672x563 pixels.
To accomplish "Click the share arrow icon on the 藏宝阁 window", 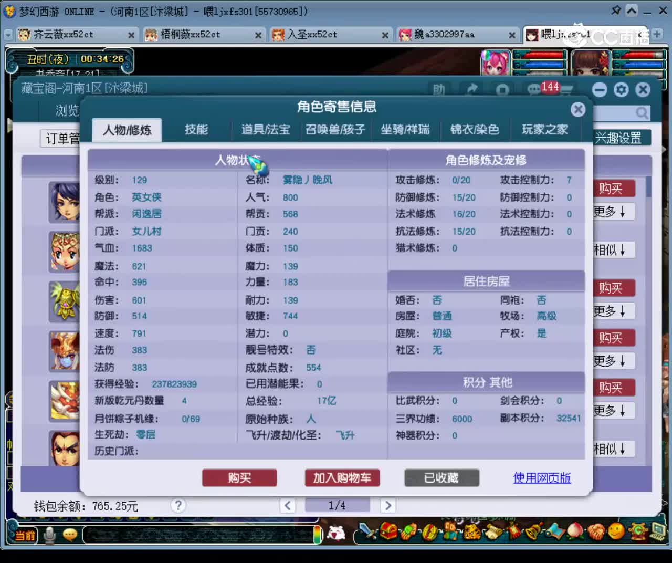I will coord(471,89).
